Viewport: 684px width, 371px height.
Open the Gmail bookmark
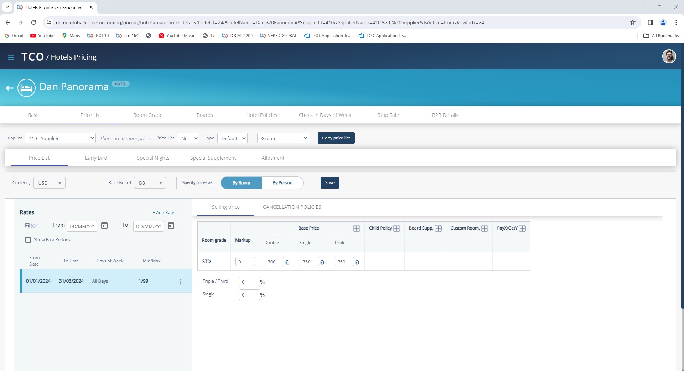14,36
